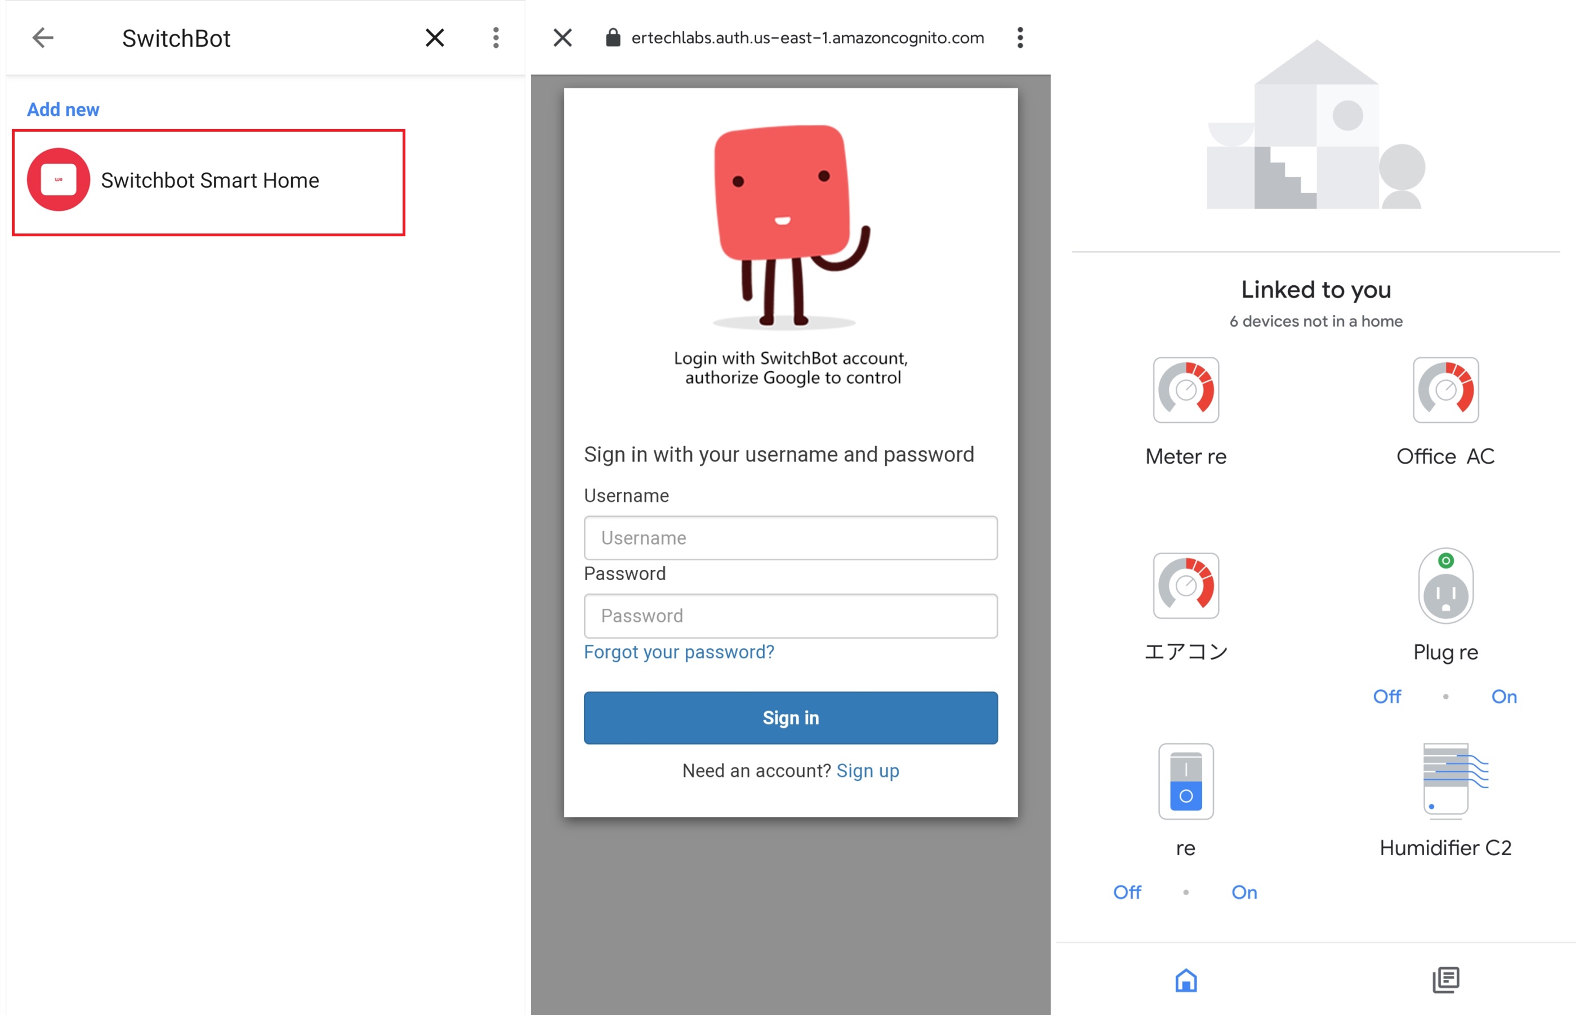1580x1015 pixels.
Task: Turn Off the Plug re
Action: coord(1387,697)
